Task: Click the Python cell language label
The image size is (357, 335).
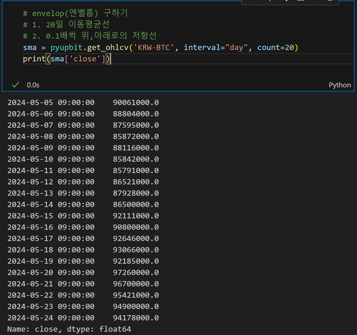Action: (340, 85)
